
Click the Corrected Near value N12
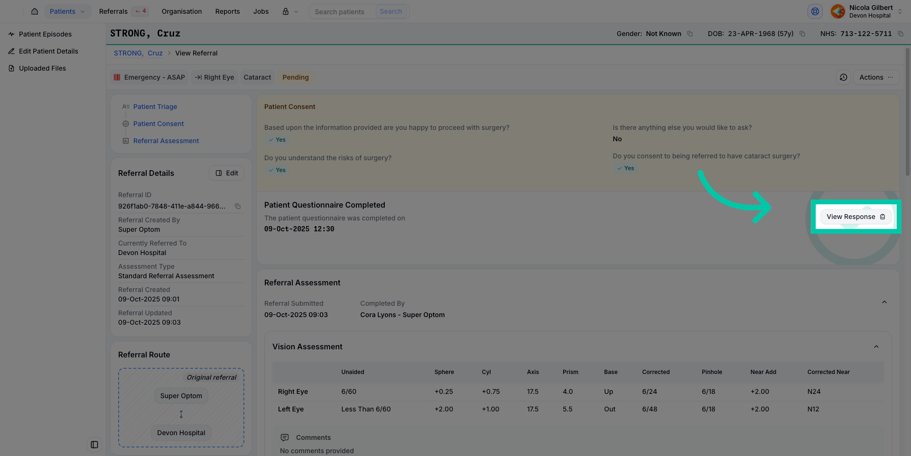pyautogui.click(x=813, y=409)
